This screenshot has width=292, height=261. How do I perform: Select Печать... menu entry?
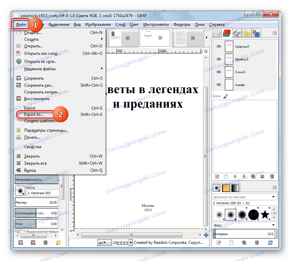click(x=60, y=137)
